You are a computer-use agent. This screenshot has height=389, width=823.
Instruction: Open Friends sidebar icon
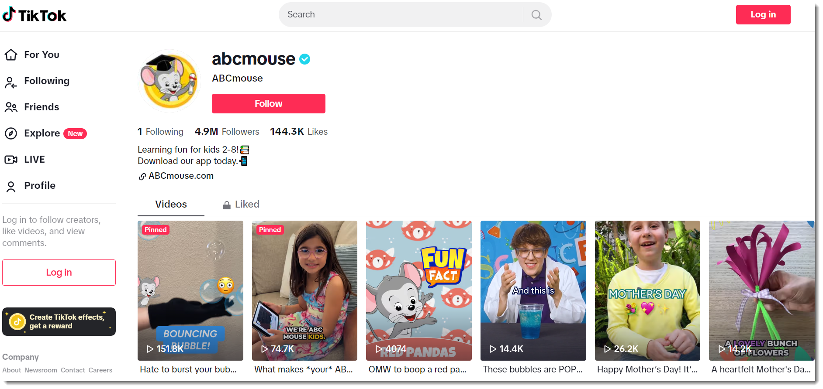coord(11,107)
